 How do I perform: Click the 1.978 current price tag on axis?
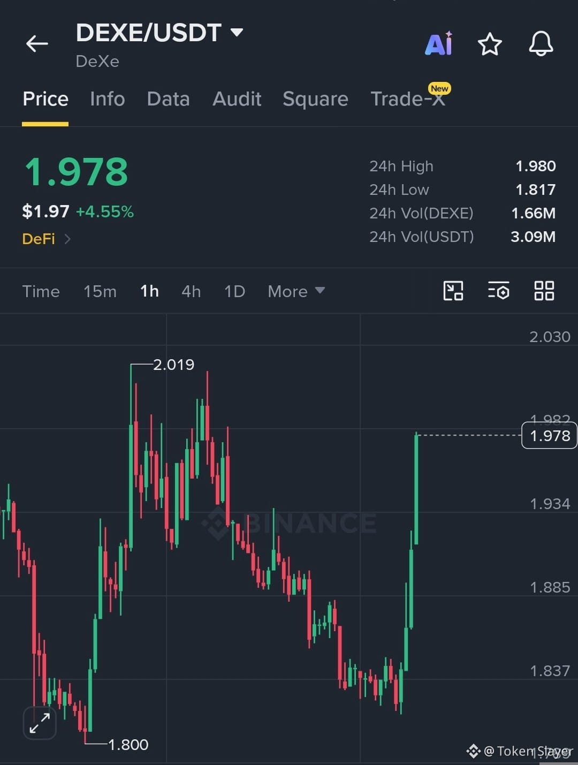click(x=550, y=436)
